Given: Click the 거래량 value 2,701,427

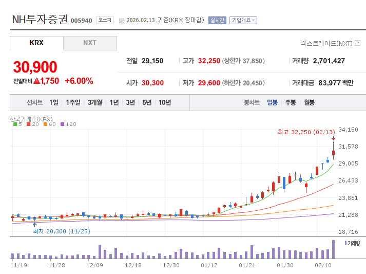Looking at the screenshot, I should pos(329,61).
